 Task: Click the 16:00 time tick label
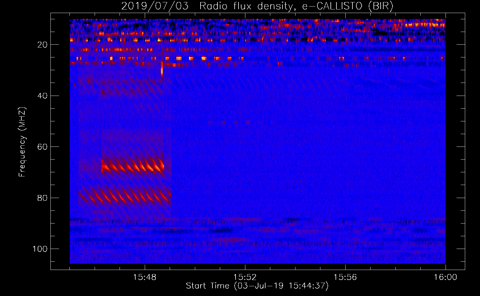click(445, 277)
